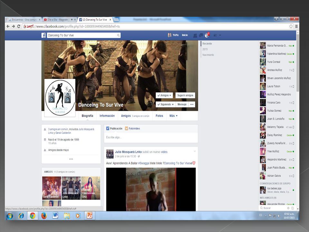Jump to 2015 in the timeline navigator
This screenshot has height=232, width=309.
205,49
